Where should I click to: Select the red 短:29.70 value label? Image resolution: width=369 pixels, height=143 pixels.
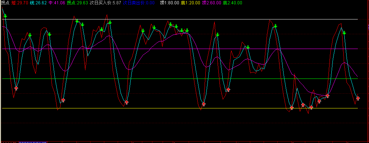click(x=20, y=3)
